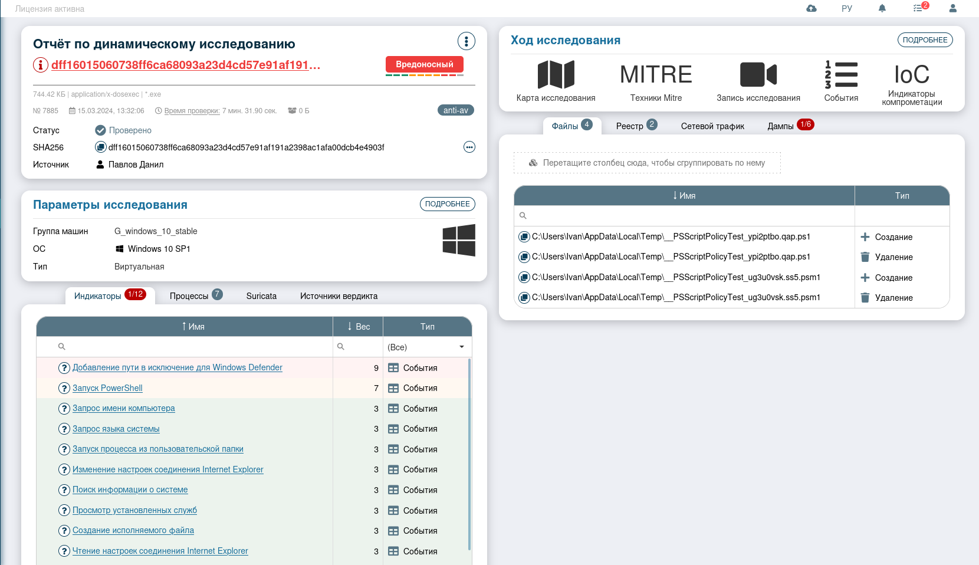The image size is (979, 565).
Task: Copy the SHA256 hash value
Action: coord(101,147)
